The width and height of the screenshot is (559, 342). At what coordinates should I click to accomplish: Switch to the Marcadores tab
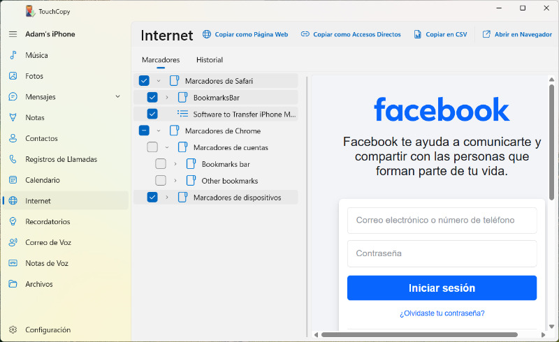[x=161, y=60]
